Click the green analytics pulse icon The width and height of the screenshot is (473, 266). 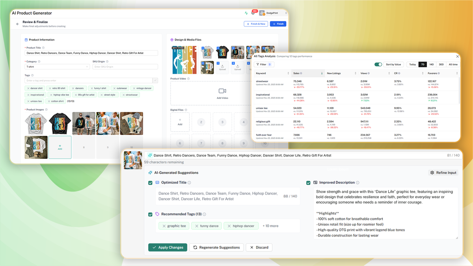246,13
